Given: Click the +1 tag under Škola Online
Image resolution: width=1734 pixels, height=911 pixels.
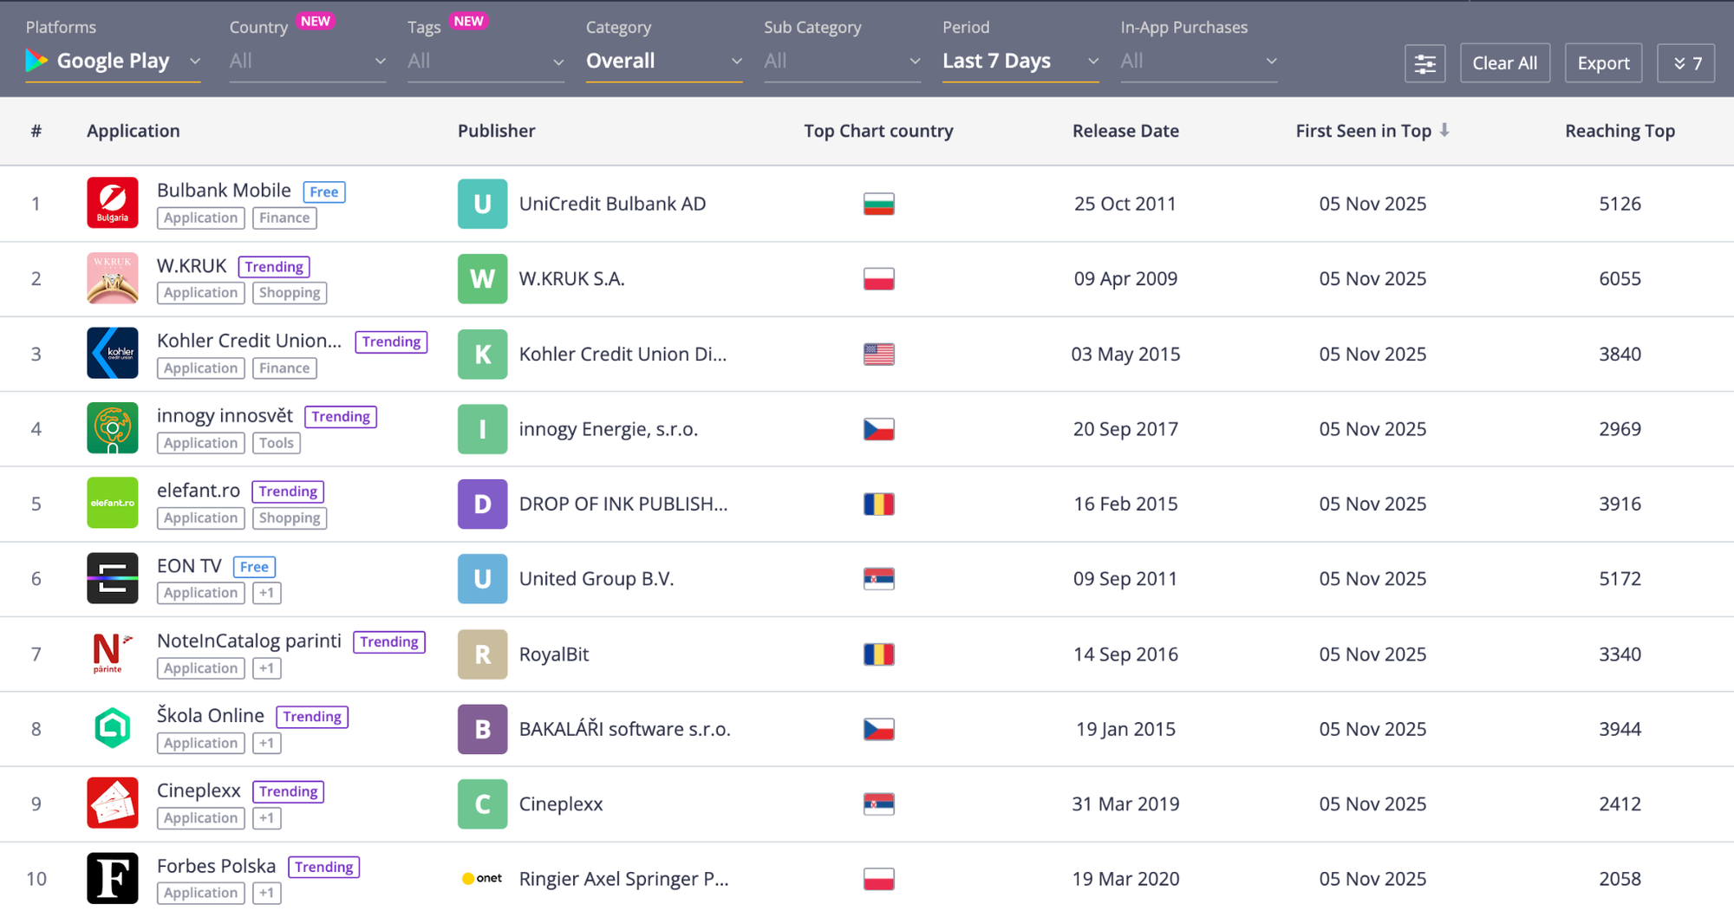Looking at the screenshot, I should (x=266, y=743).
